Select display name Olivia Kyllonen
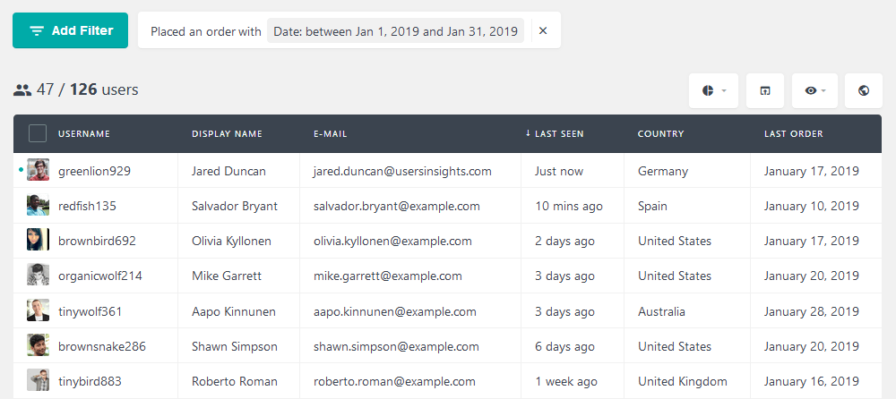This screenshot has width=896, height=399. pyautogui.click(x=231, y=241)
